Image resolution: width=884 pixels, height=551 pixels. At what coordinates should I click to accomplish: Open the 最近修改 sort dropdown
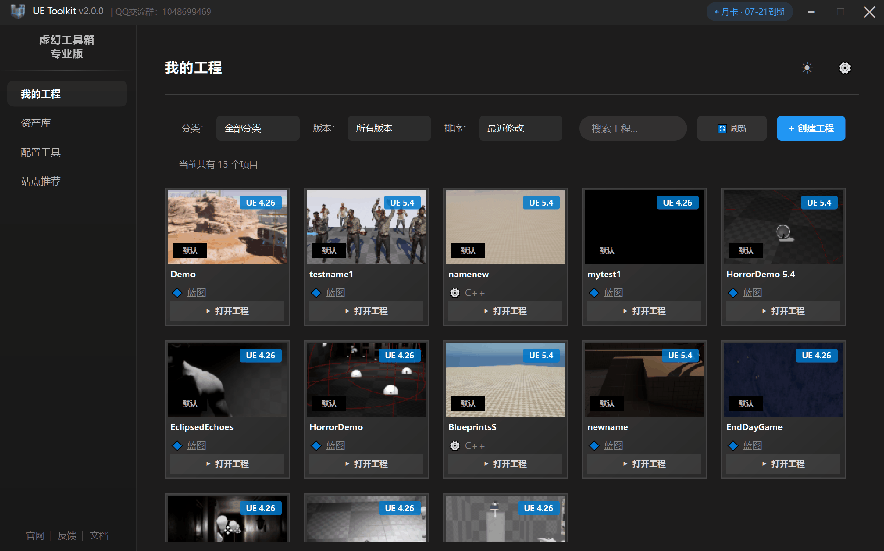520,128
